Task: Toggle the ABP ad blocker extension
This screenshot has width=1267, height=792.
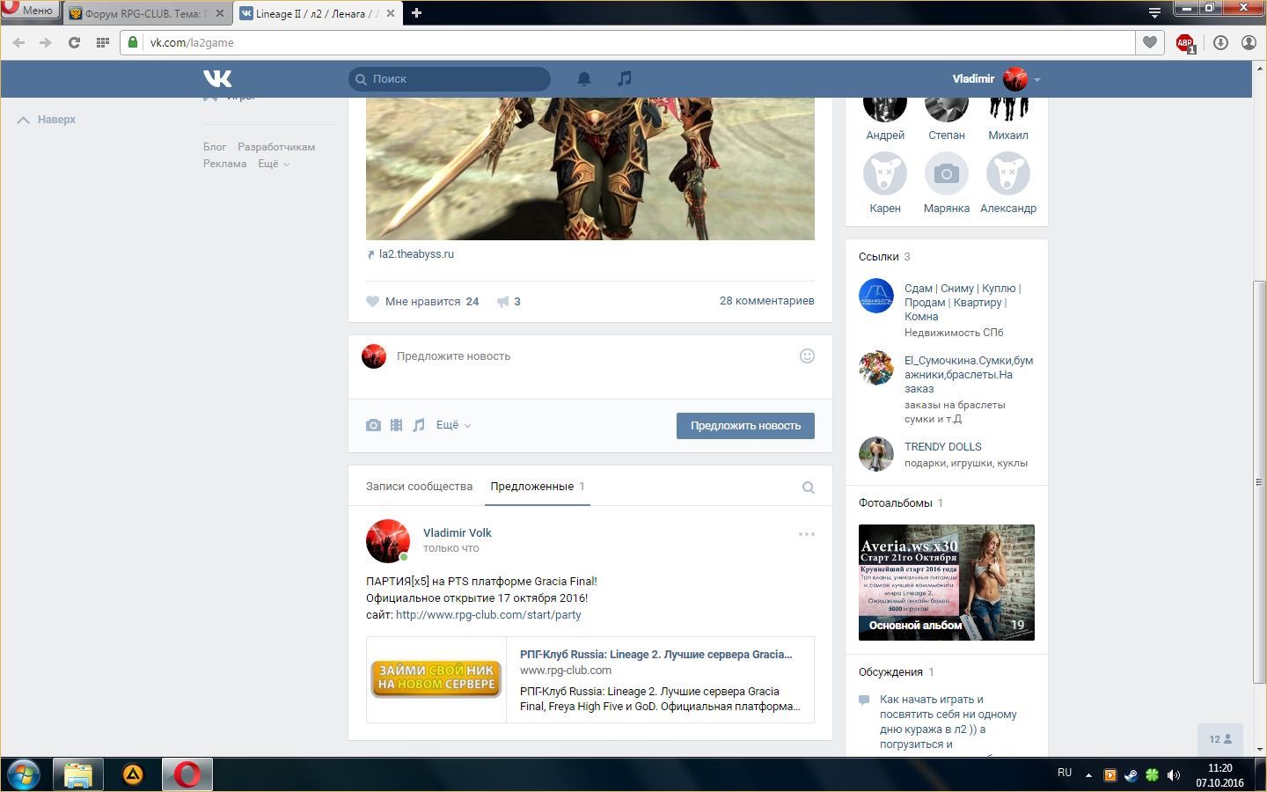Action: point(1184,42)
